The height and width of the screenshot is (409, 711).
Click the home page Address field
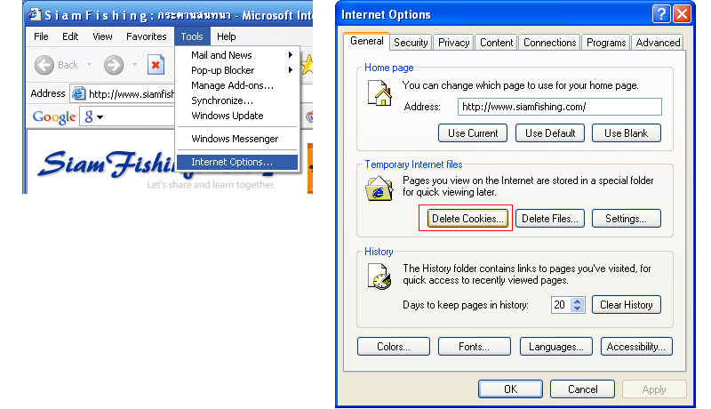[560, 107]
